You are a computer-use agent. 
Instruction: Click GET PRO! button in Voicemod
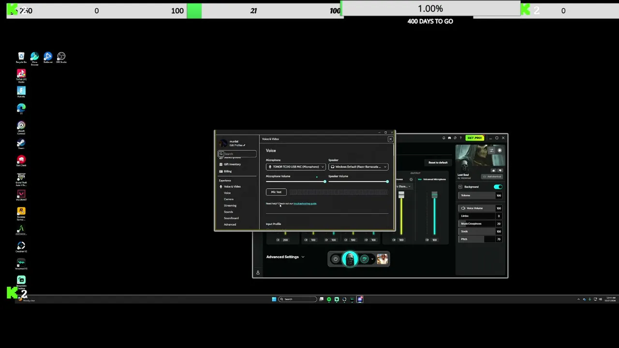click(x=475, y=138)
